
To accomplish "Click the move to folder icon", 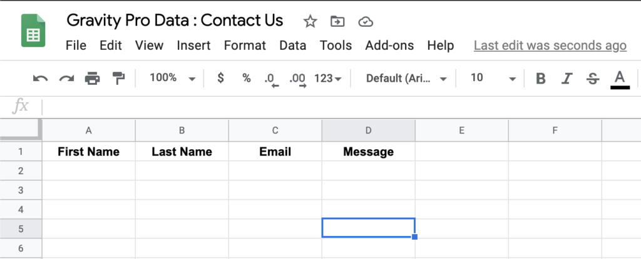I will (337, 22).
